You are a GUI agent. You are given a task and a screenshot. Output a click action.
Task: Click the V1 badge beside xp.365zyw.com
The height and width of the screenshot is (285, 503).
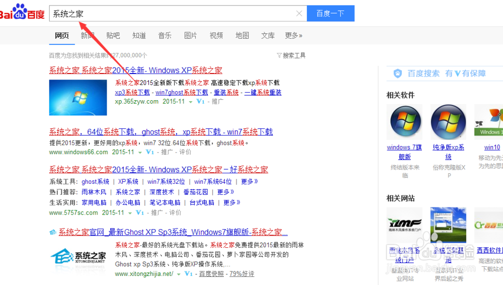pyautogui.click(x=200, y=102)
